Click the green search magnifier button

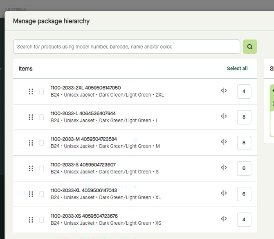[x=250, y=47]
